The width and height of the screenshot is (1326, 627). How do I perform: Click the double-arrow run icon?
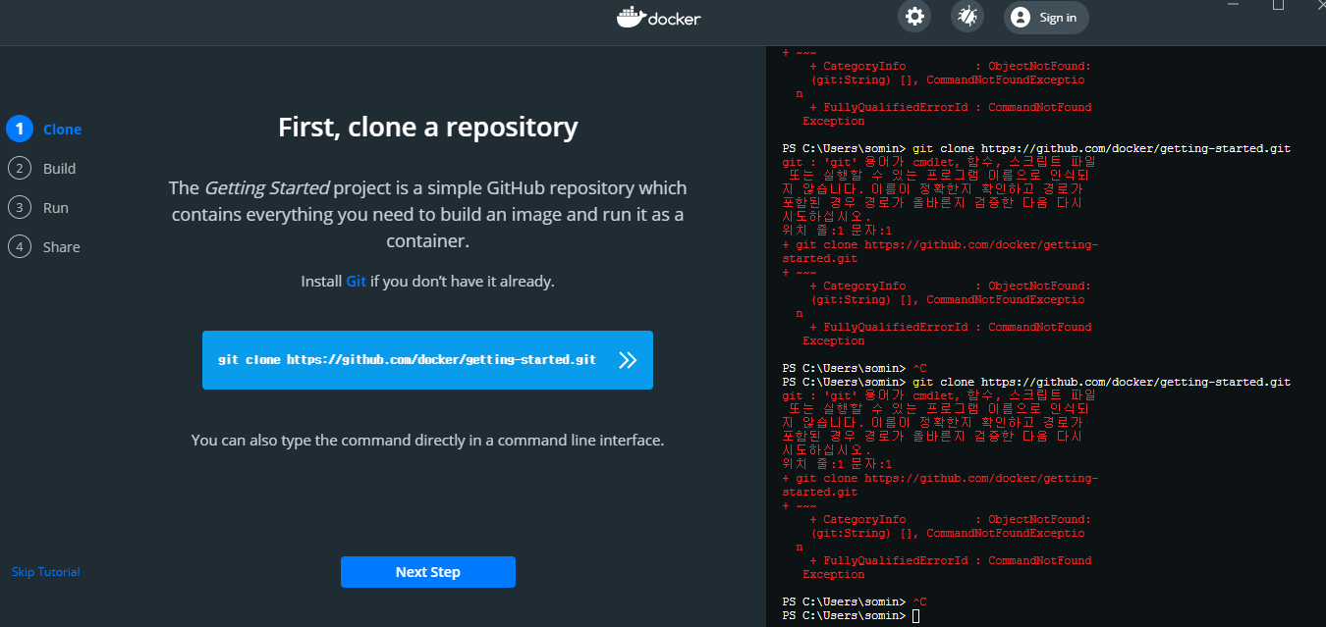click(x=628, y=360)
